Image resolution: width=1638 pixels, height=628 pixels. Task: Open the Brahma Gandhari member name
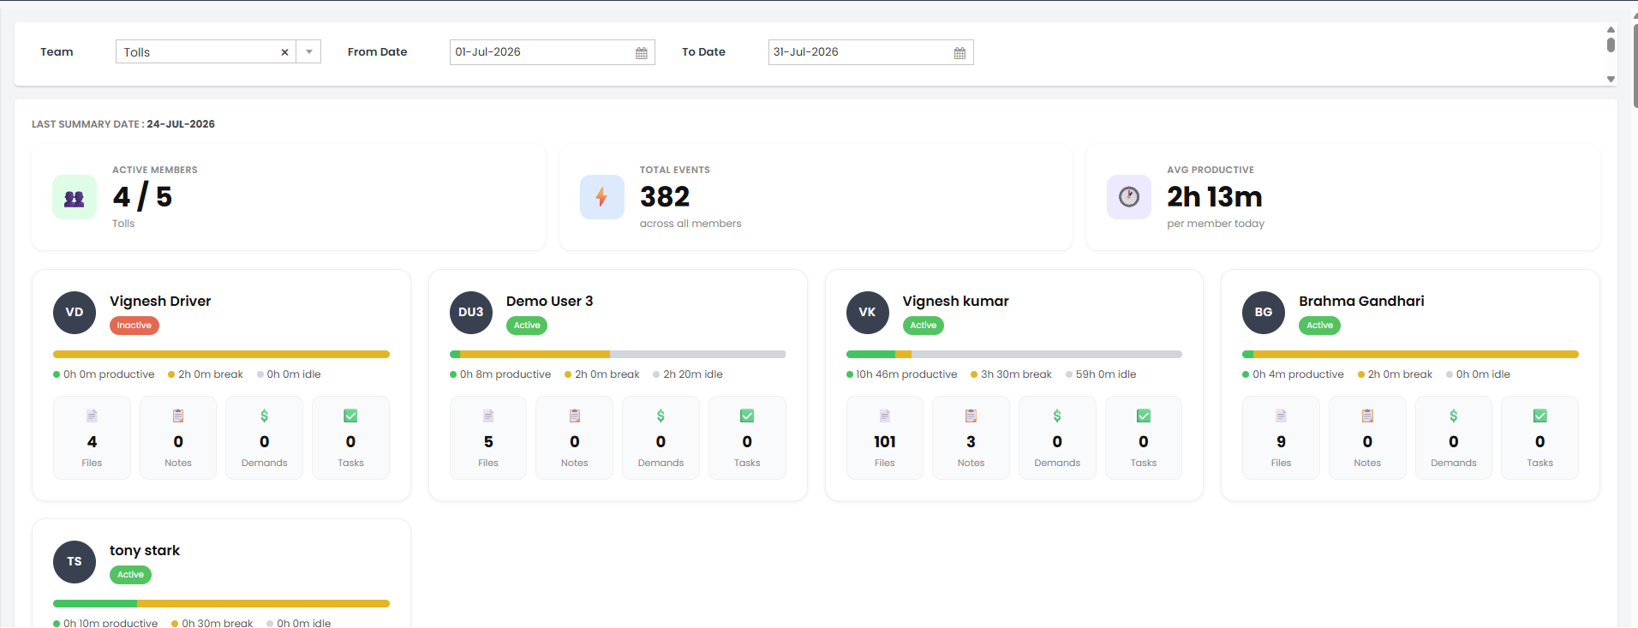tap(1361, 302)
